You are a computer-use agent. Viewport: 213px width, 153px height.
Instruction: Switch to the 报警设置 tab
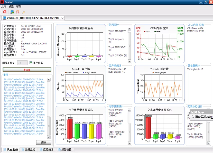pos(65,150)
